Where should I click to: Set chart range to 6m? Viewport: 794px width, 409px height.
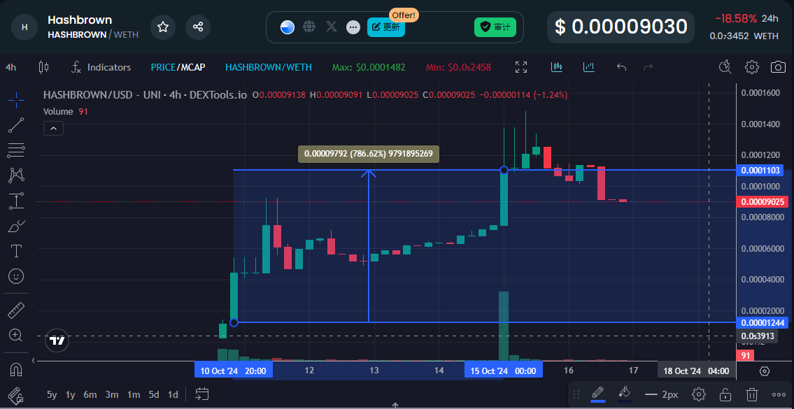90,394
